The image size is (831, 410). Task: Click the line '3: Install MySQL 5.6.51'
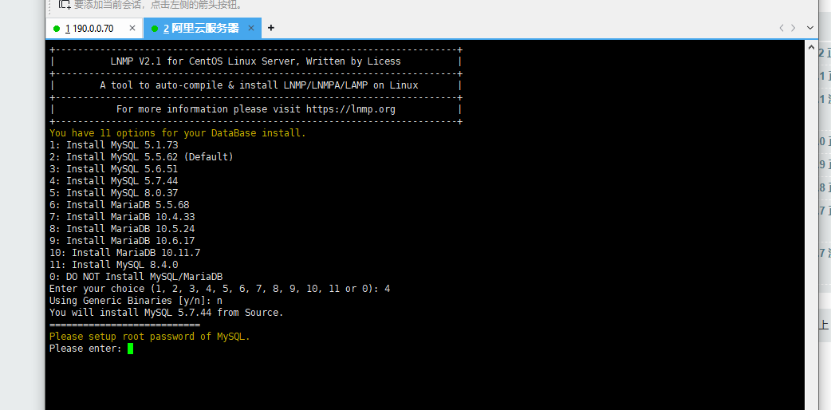point(114,169)
